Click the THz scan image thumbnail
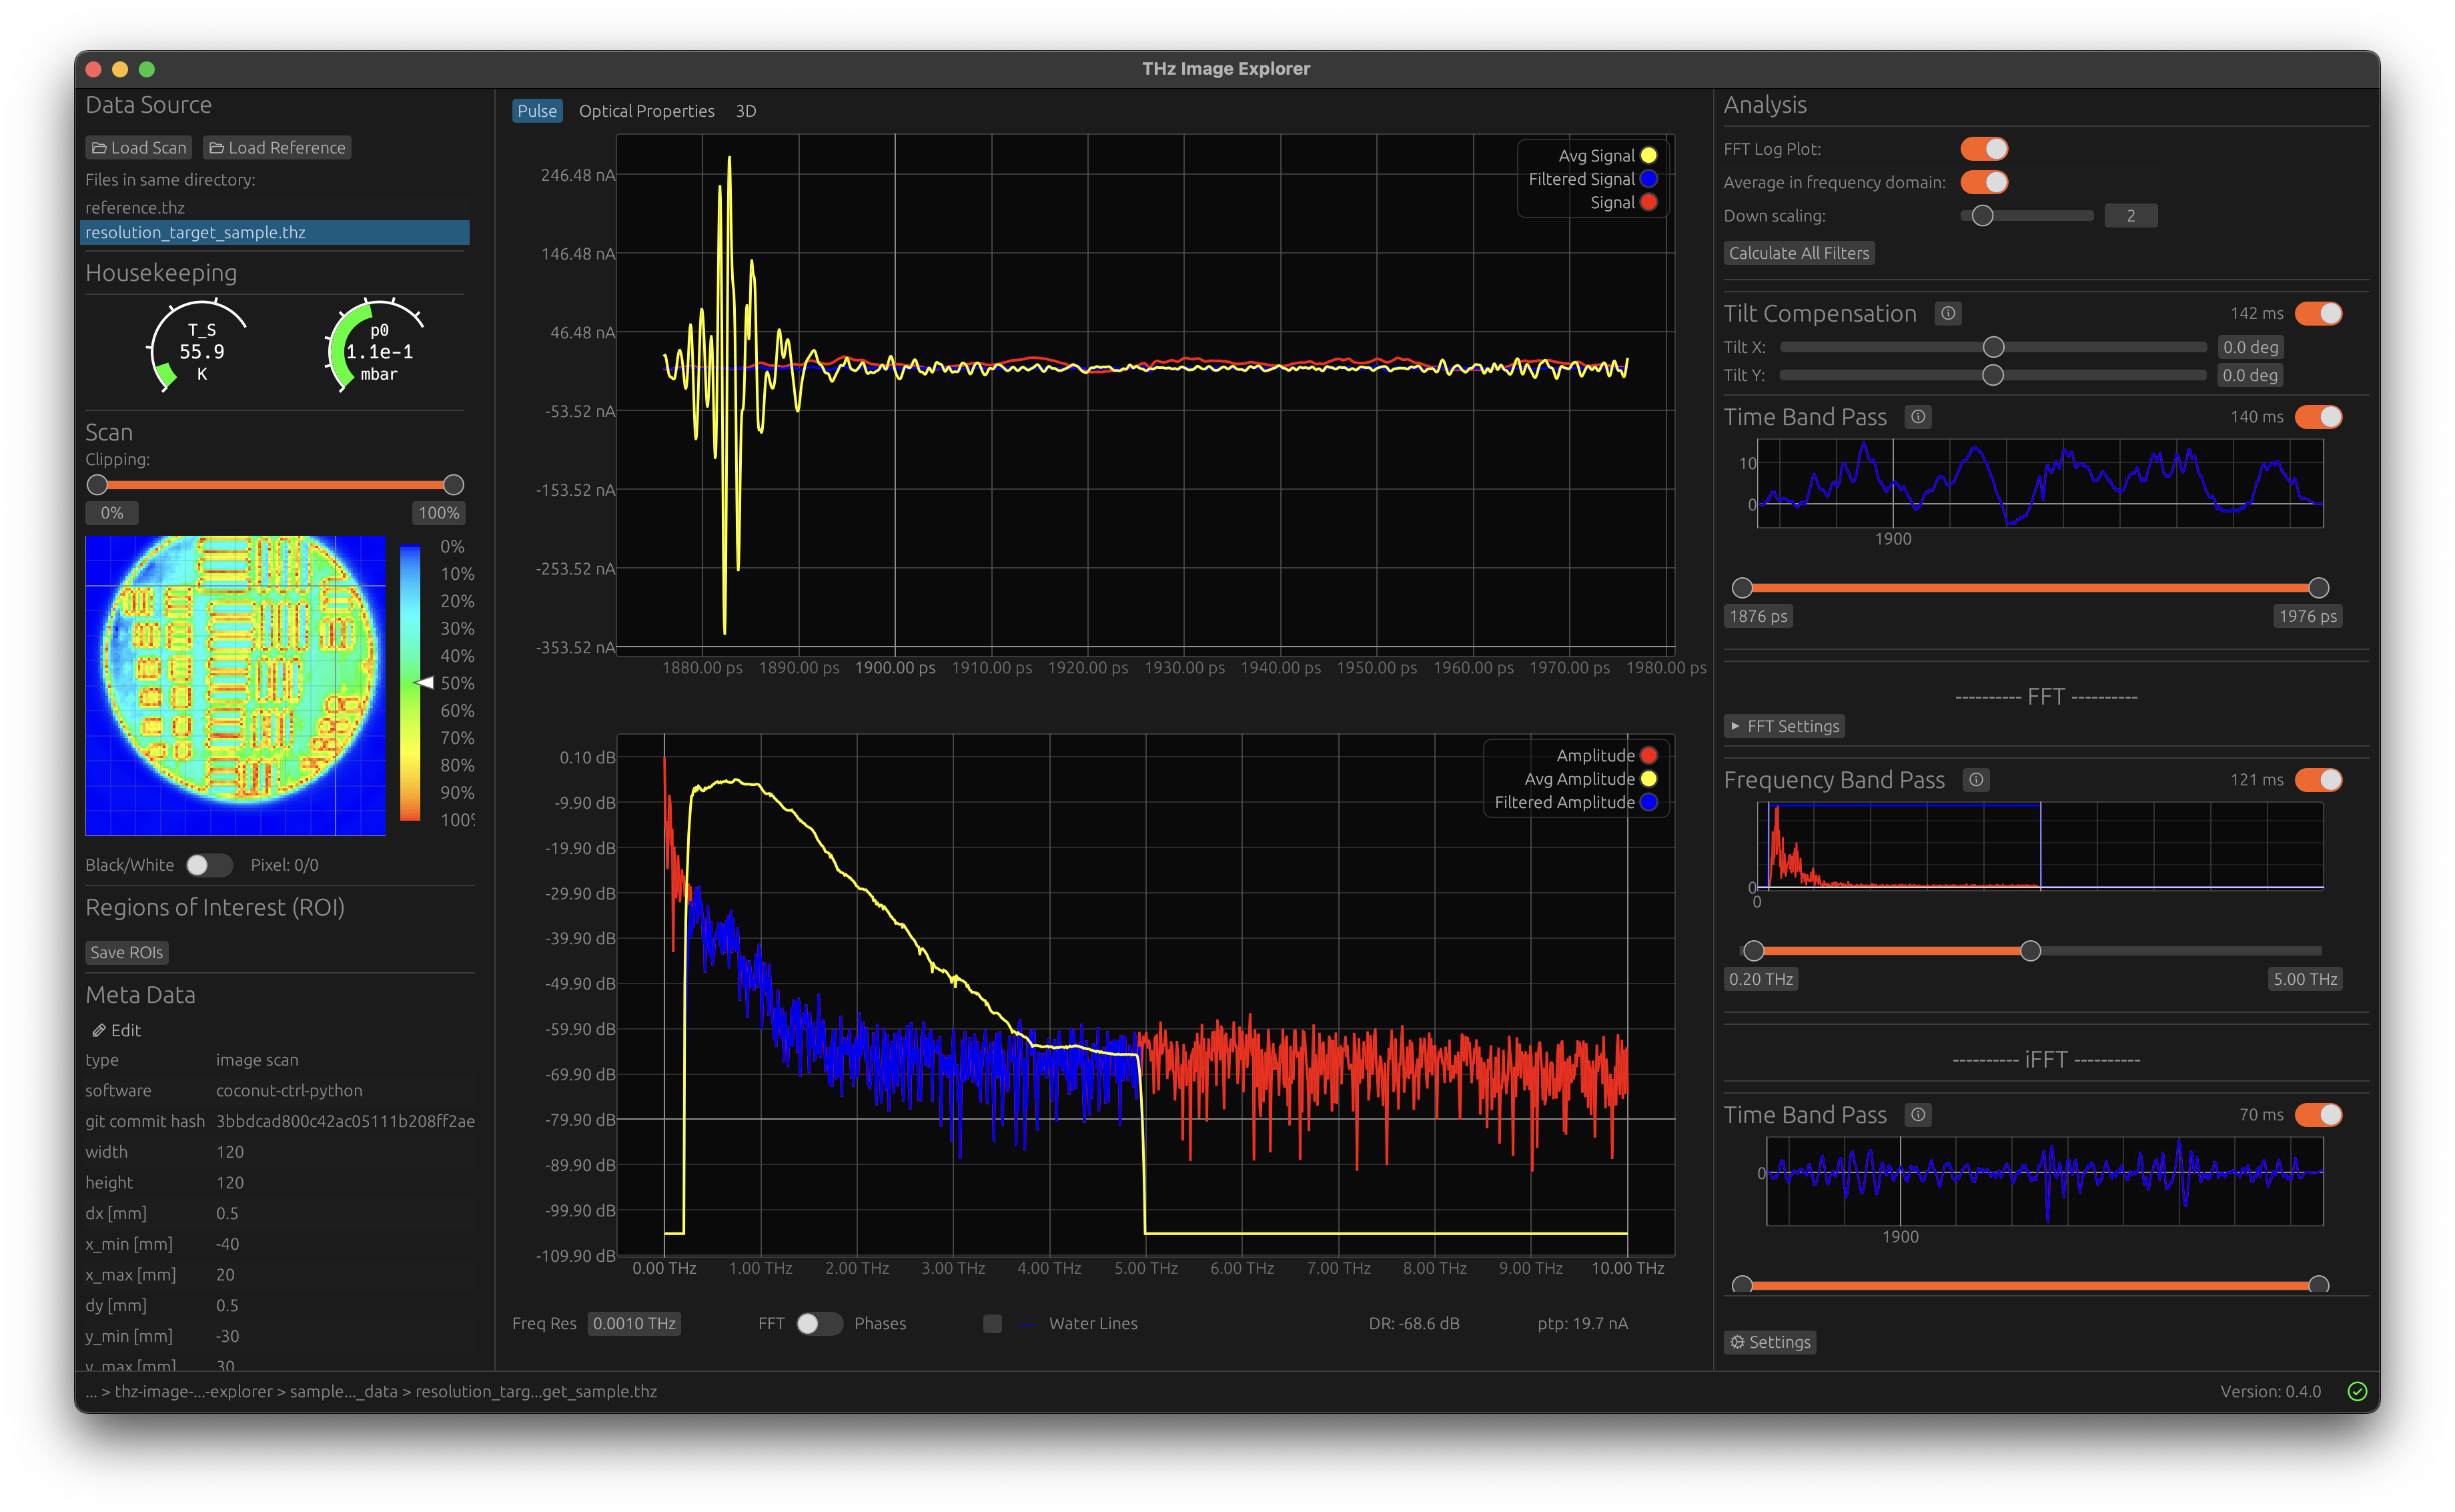This screenshot has width=2455, height=1512. tap(235, 686)
